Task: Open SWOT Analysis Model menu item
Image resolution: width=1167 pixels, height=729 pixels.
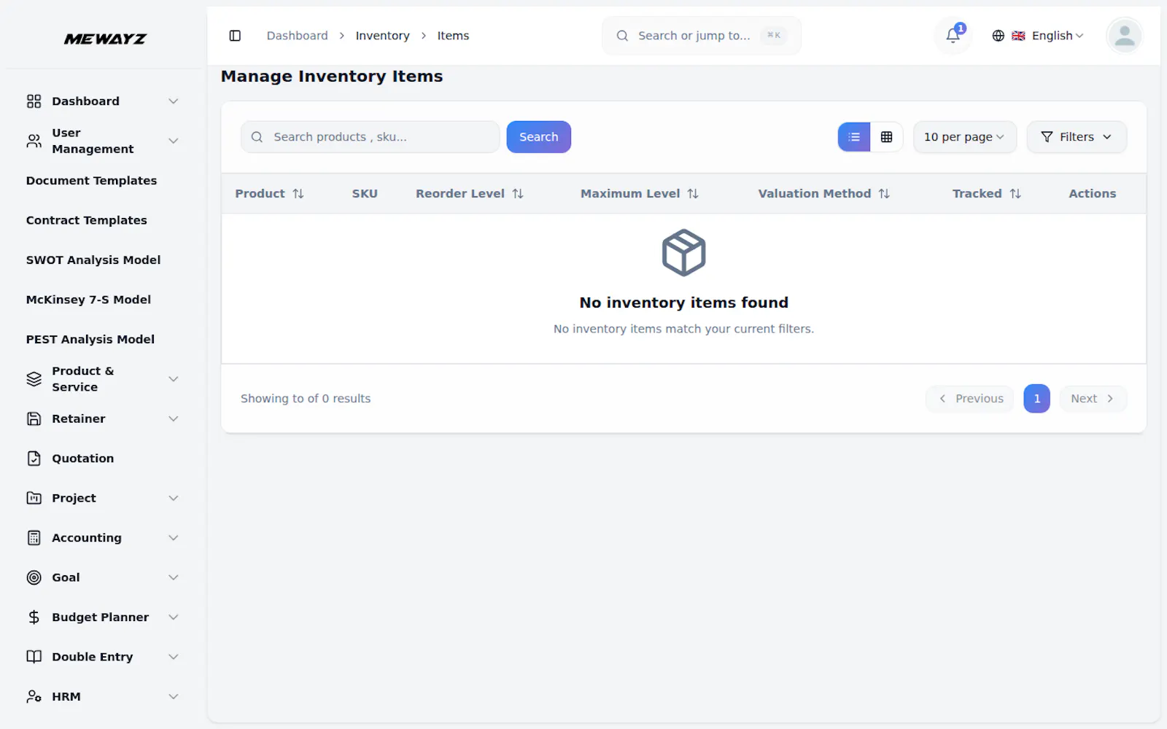Action: coord(93,260)
